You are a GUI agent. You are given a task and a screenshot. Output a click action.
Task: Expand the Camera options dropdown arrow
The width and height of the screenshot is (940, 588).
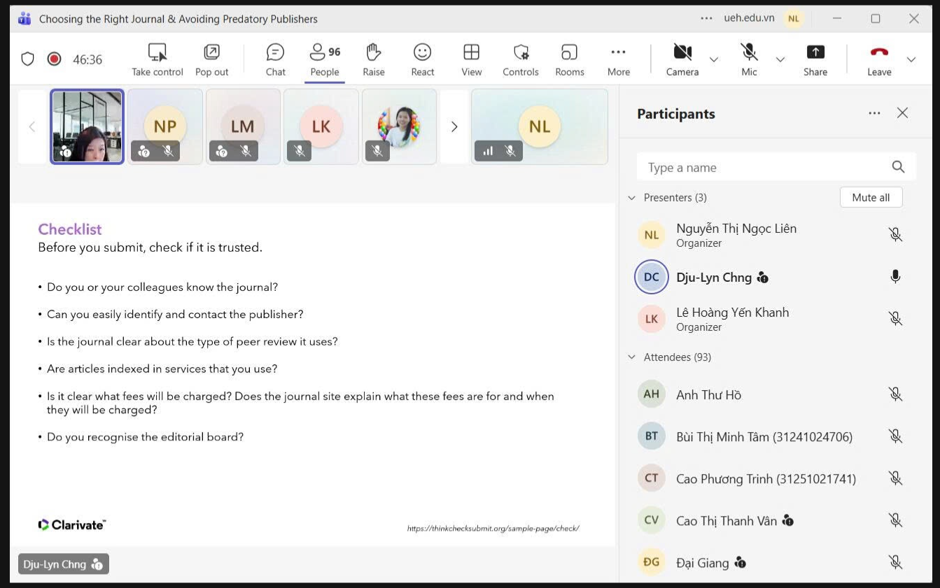[714, 59]
